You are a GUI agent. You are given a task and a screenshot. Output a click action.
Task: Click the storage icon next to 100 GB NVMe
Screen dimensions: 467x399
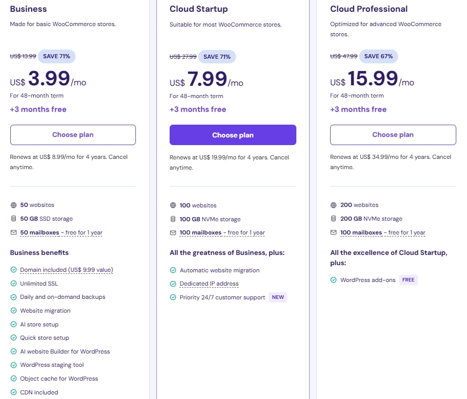point(173,219)
